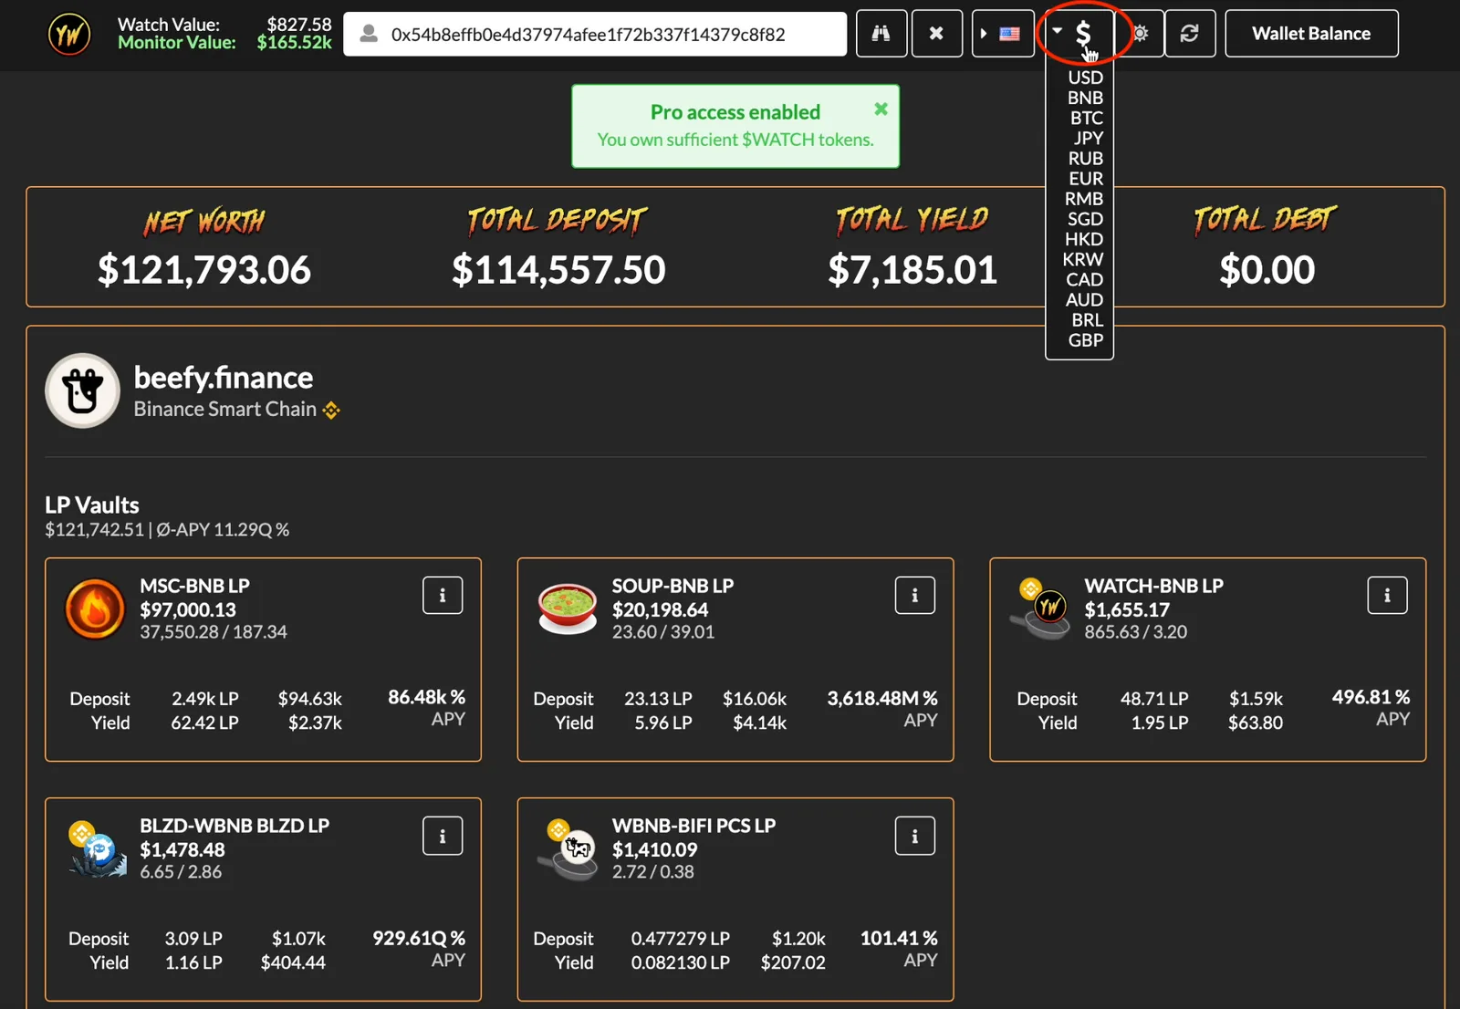1460x1009 pixels.
Task: Select RMB from currency list
Action: tap(1084, 199)
